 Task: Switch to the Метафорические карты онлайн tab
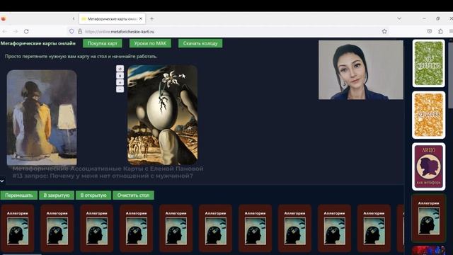[112, 19]
